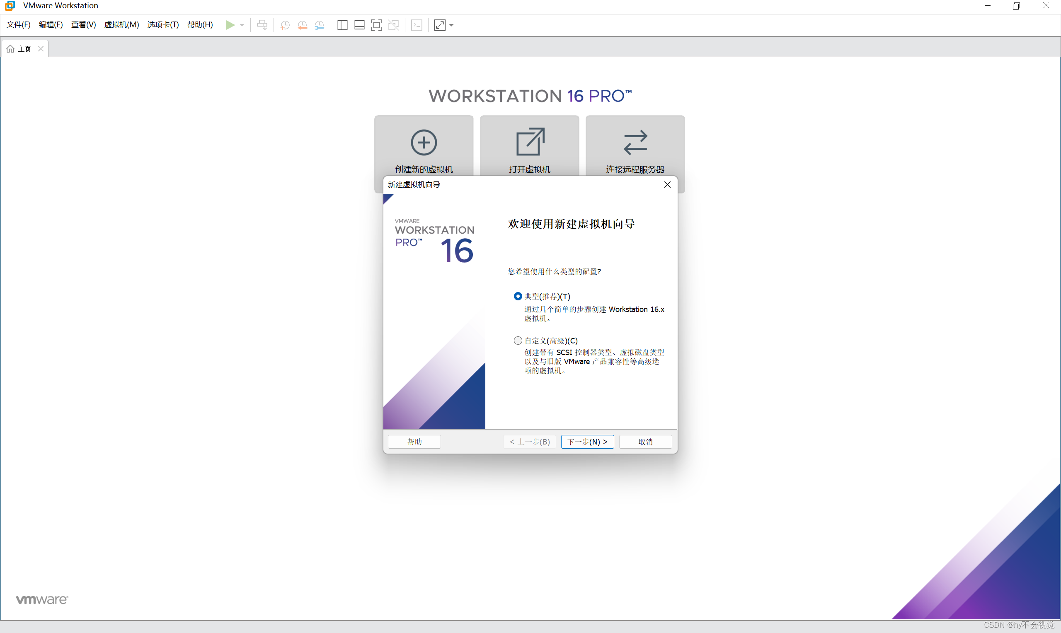Screen dimensions: 1061x633
Task: Enter full screen mode icon
Action: [376, 25]
